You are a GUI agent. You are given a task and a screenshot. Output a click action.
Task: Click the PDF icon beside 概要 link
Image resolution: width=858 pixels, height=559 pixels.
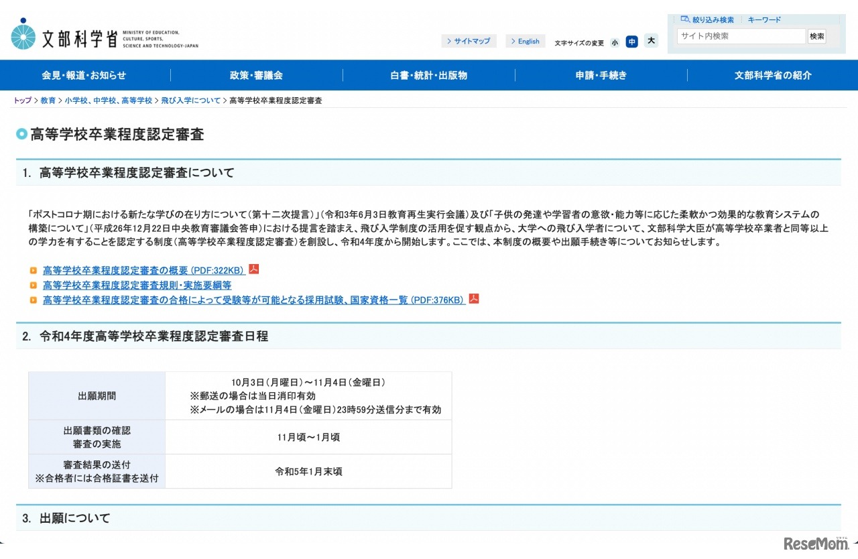click(x=254, y=269)
